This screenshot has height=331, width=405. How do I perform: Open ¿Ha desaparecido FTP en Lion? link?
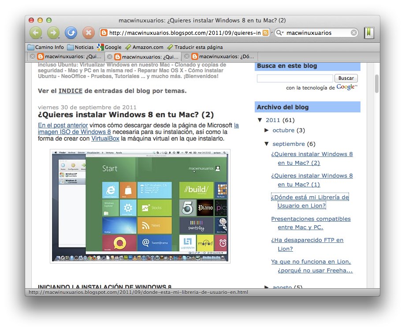tap(307, 245)
